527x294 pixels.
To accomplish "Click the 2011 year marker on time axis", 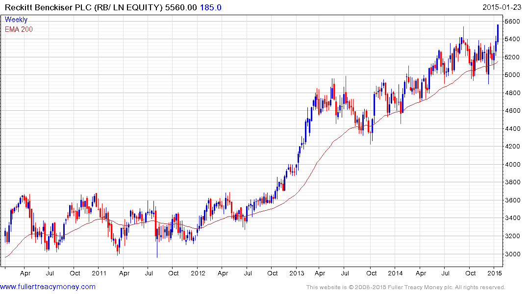I will coord(99,273).
